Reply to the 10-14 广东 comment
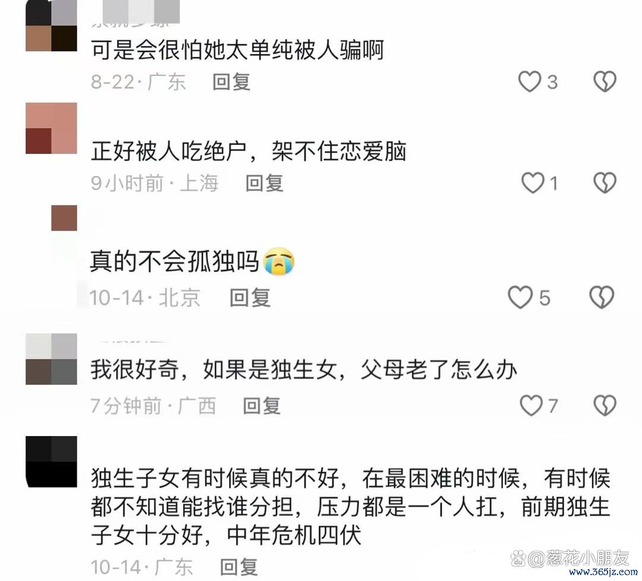Image resolution: width=642 pixels, height=581 pixels. coord(239,567)
